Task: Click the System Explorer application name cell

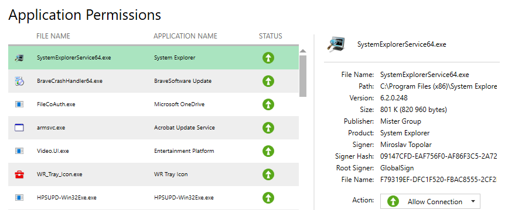Action: pos(175,58)
